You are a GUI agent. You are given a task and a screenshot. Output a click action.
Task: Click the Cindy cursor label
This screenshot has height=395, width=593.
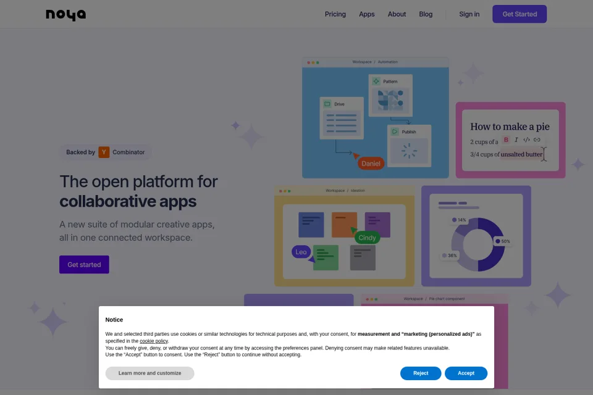coord(367,238)
